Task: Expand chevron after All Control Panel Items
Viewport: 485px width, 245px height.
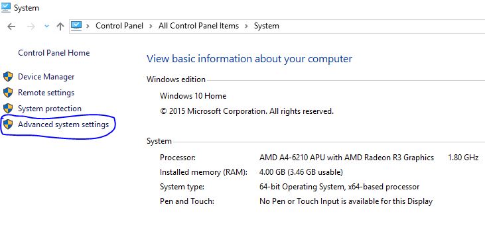Action: pyautogui.click(x=247, y=26)
